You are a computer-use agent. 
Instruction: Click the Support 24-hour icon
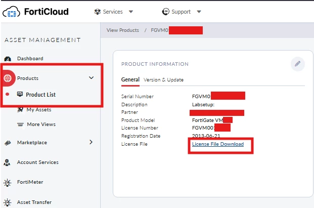click(x=166, y=12)
